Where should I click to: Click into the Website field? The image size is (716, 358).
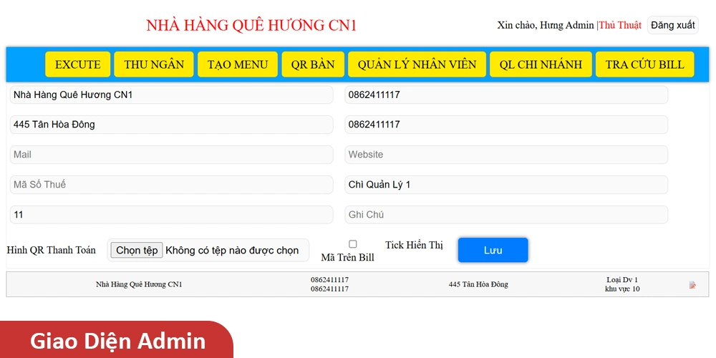[x=506, y=155]
